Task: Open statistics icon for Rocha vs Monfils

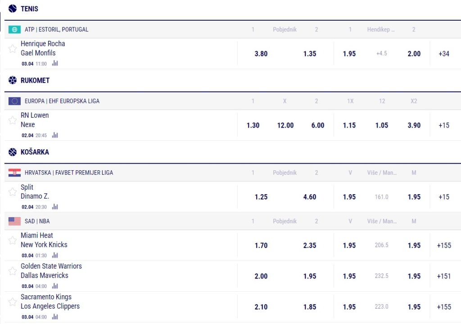Action: tap(55, 63)
